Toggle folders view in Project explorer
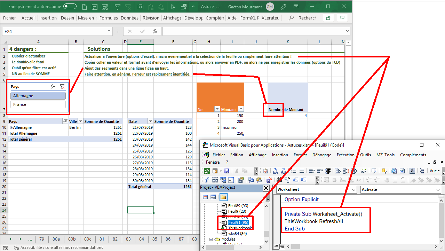The height and width of the screenshot is (251, 445). click(x=223, y=197)
